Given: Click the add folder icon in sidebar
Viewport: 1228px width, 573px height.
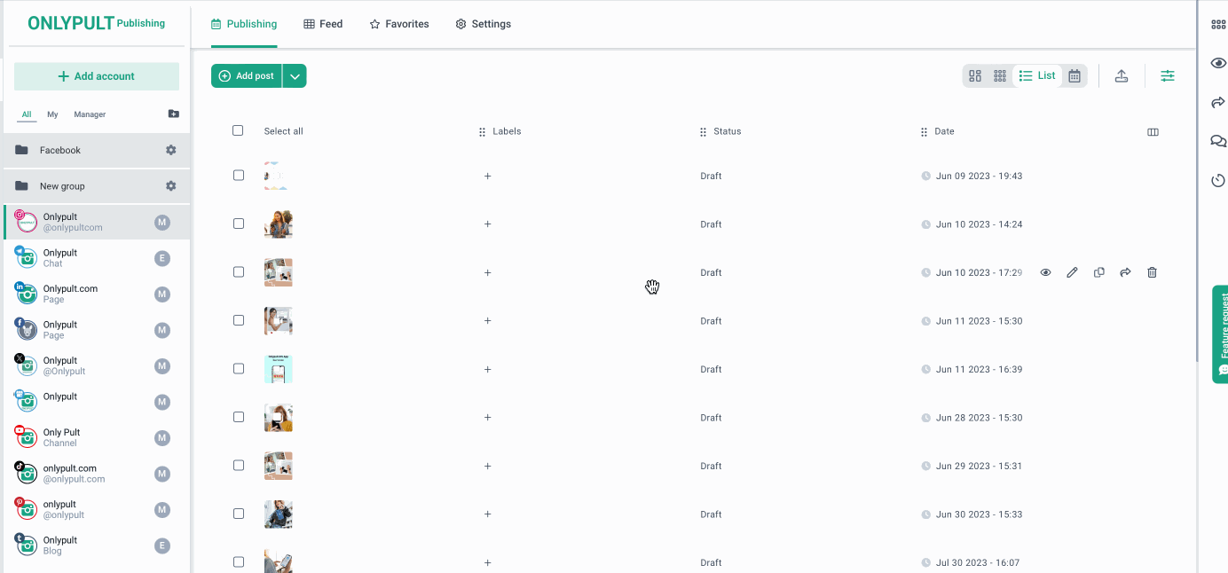Looking at the screenshot, I should pos(173,114).
